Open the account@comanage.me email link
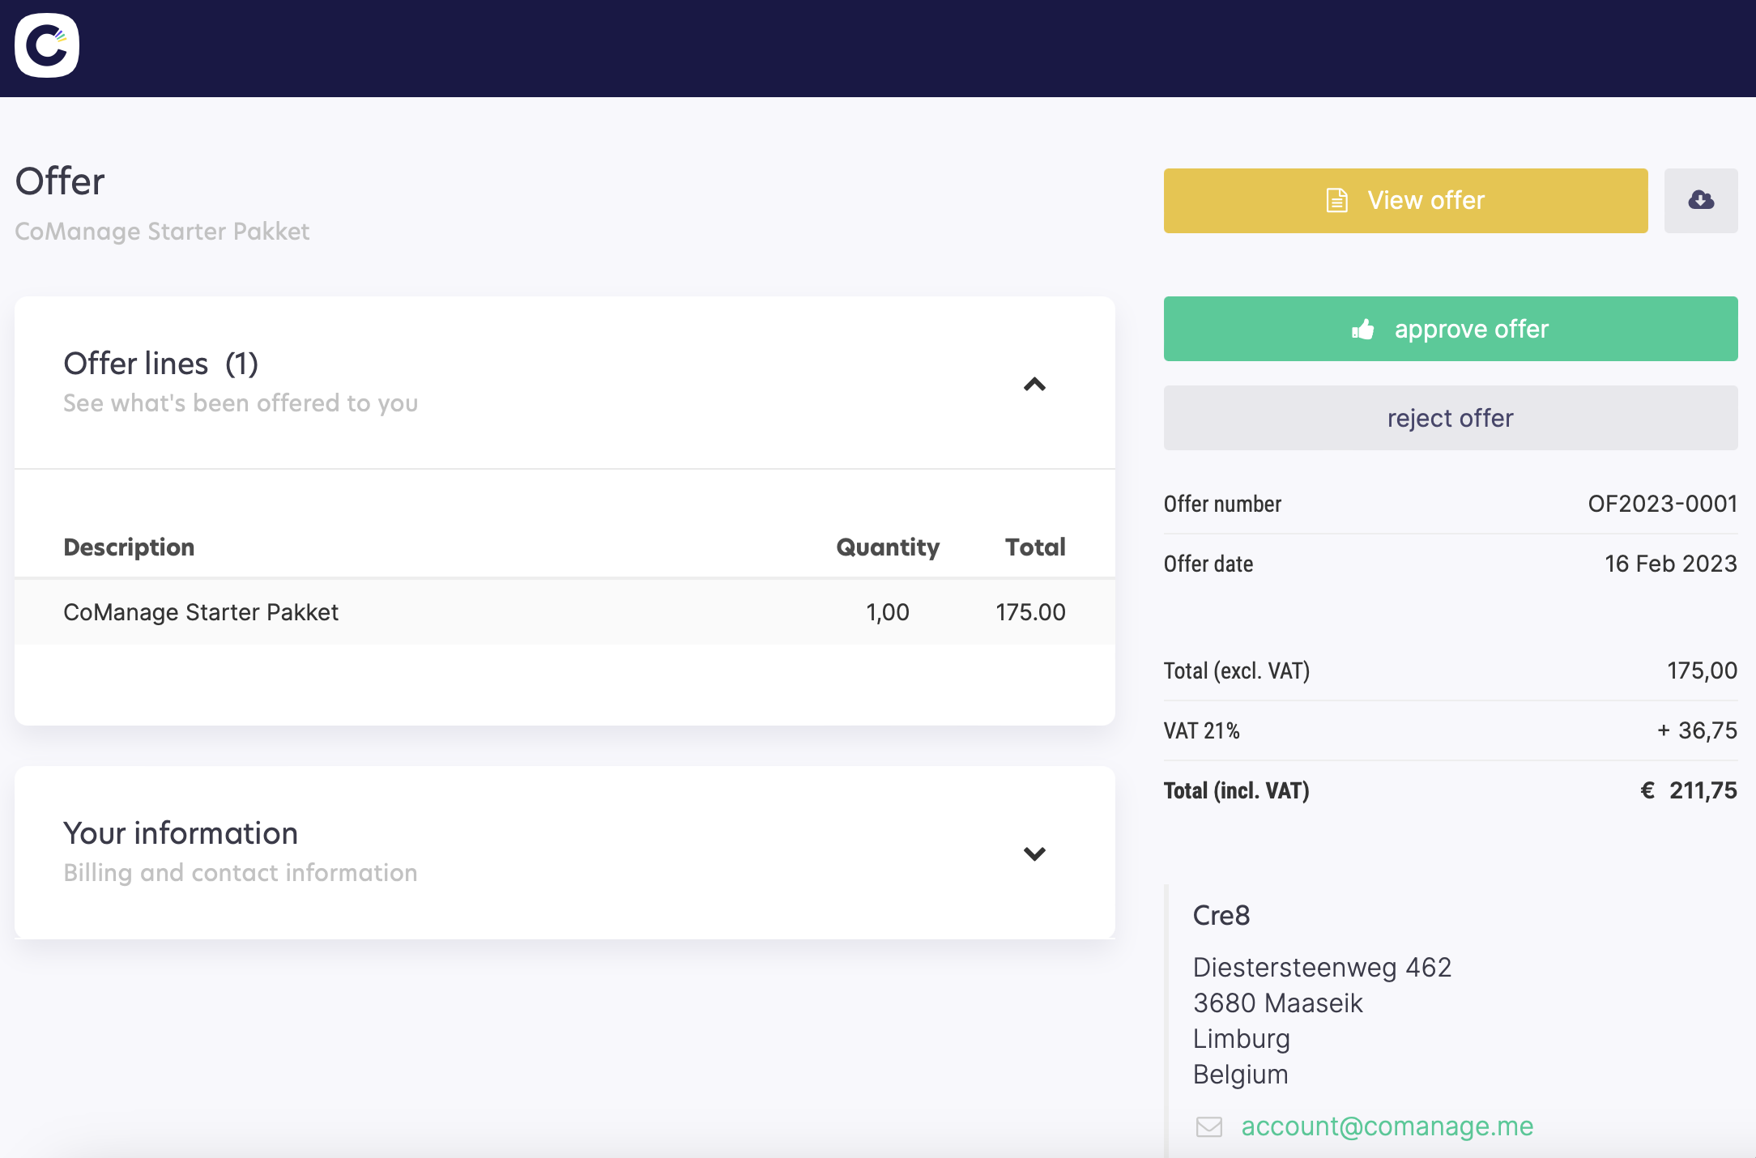Image resolution: width=1756 pixels, height=1158 pixels. pyautogui.click(x=1387, y=1126)
